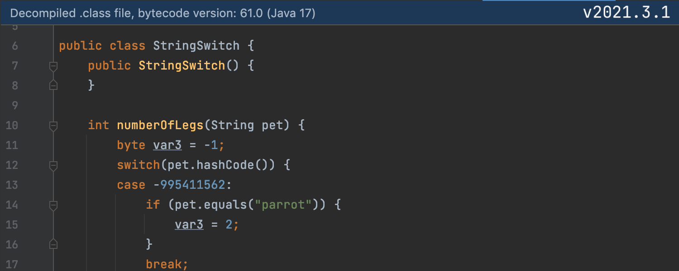Place cursor on StringSwitch class name declaration
Viewport: 679px width, 271px height.
pyautogui.click(x=196, y=46)
